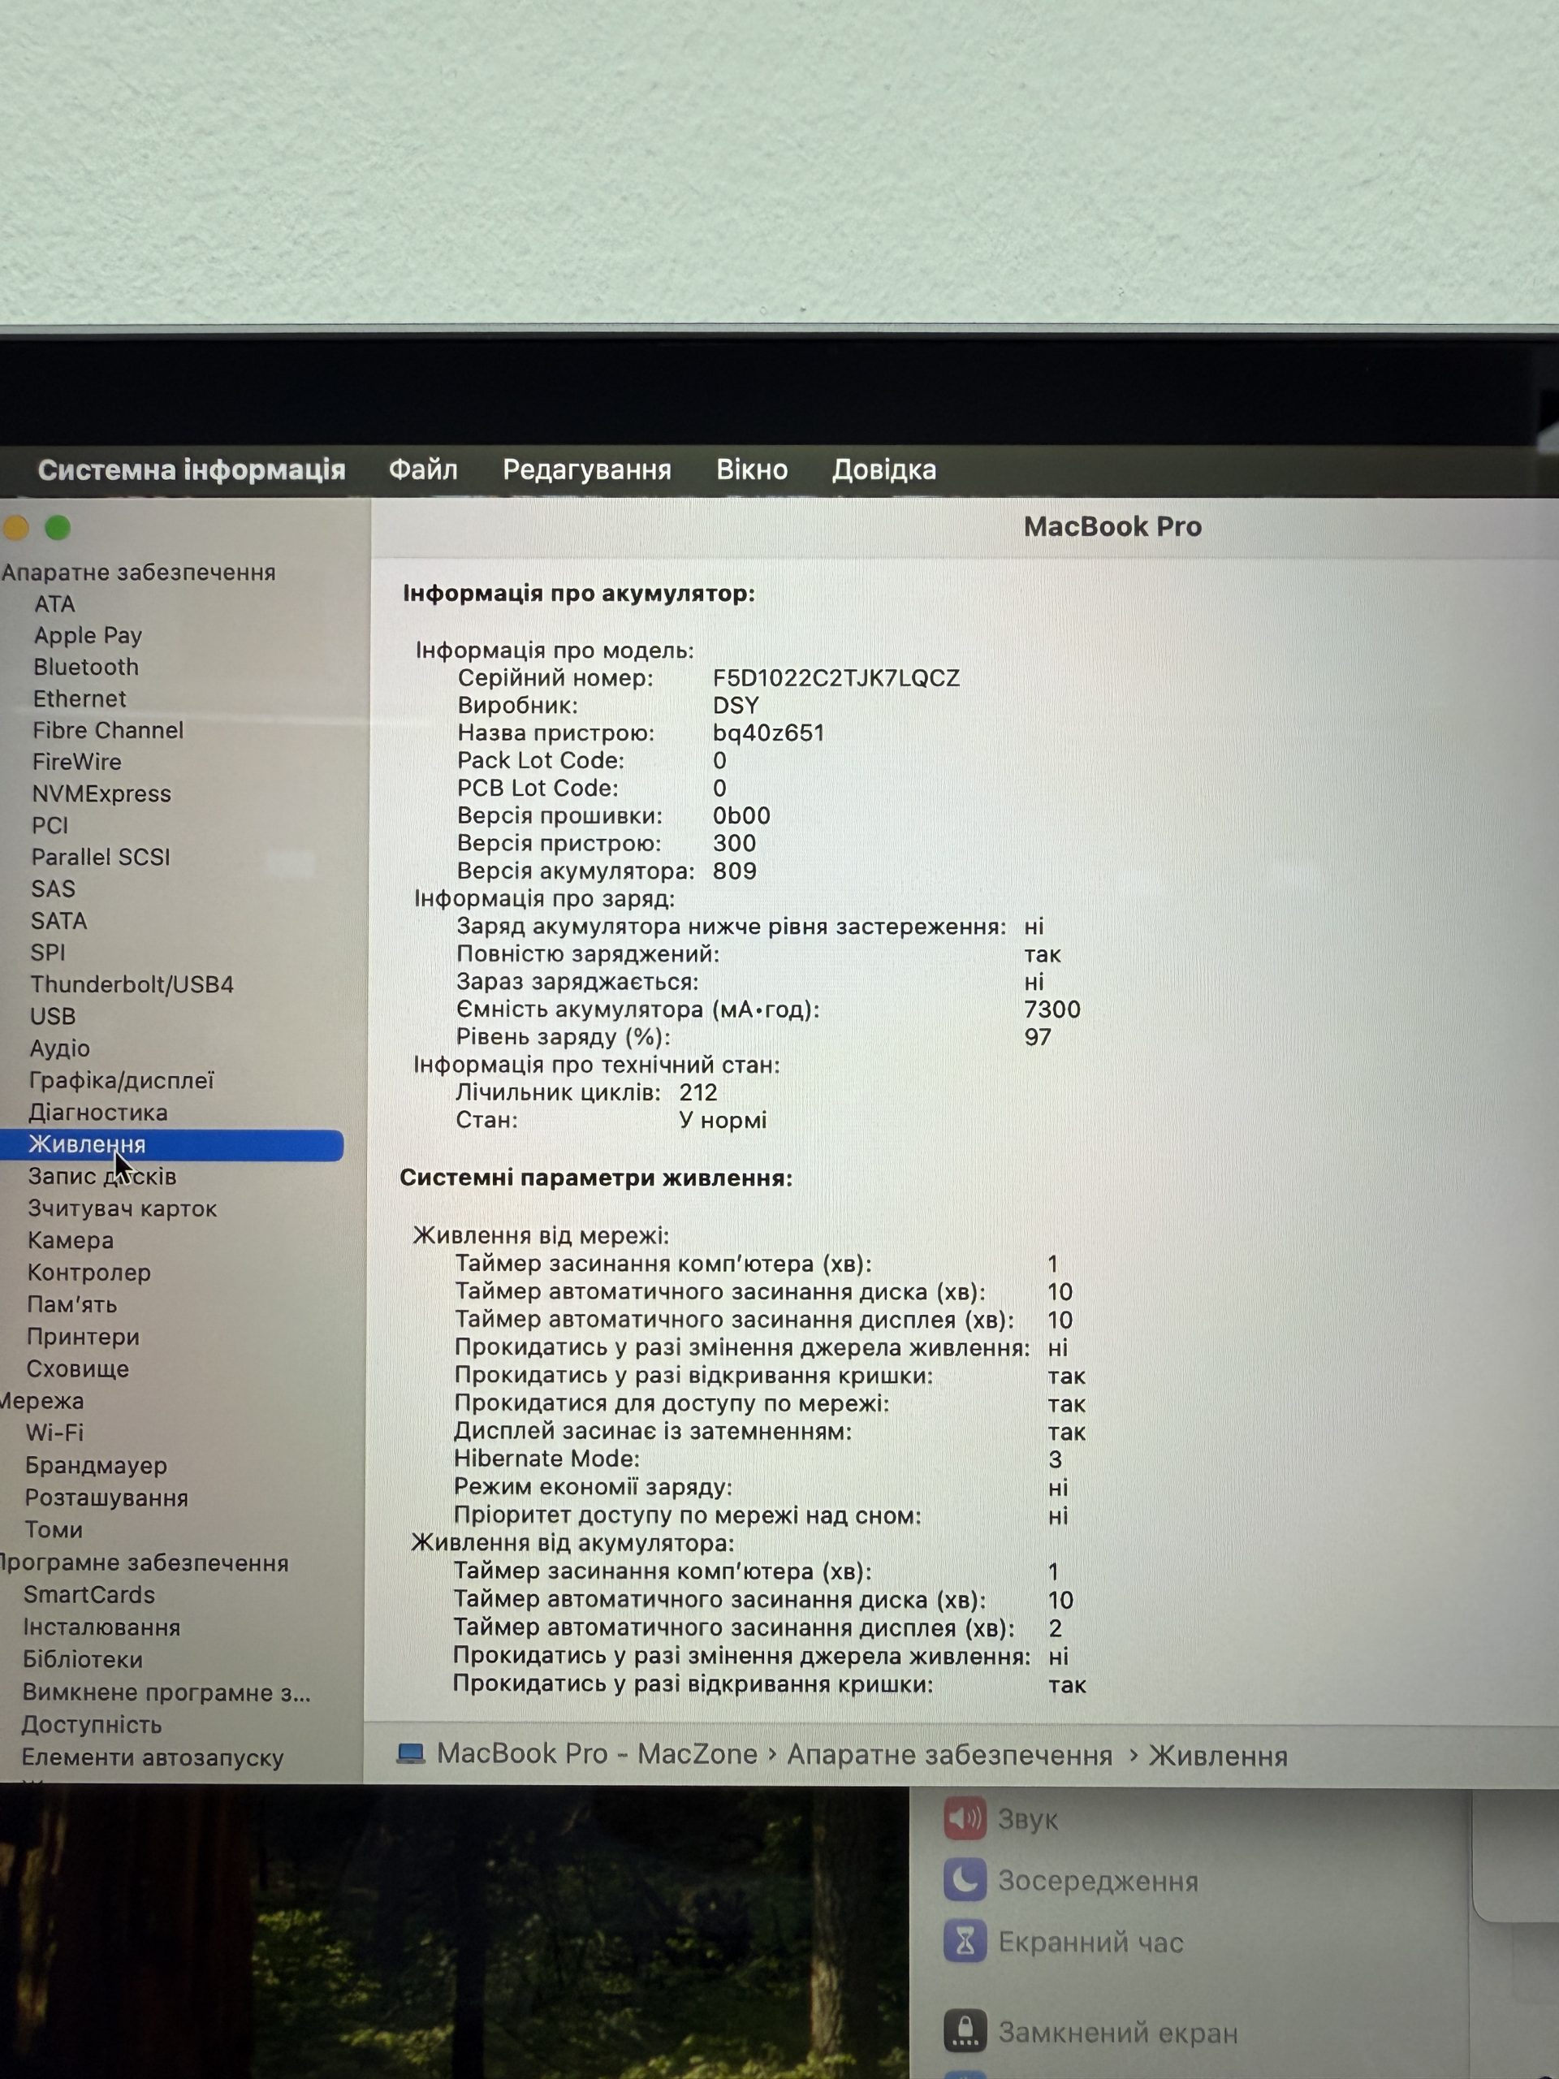Select Розташування in the sidebar
1559x2079 pixels.
[106, 1498]
